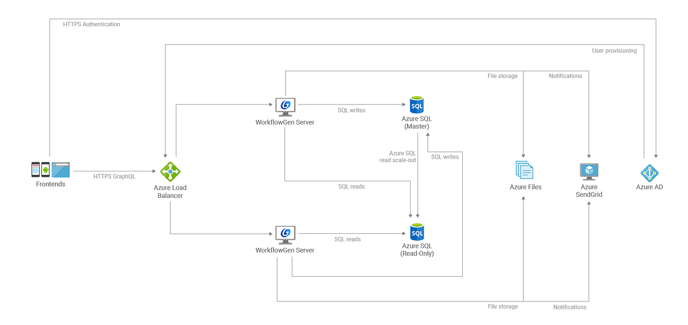The width and height of the screenshot is (688, 325).
Task: Select the Azure Load Balancer icon
Action: point(170,171)
